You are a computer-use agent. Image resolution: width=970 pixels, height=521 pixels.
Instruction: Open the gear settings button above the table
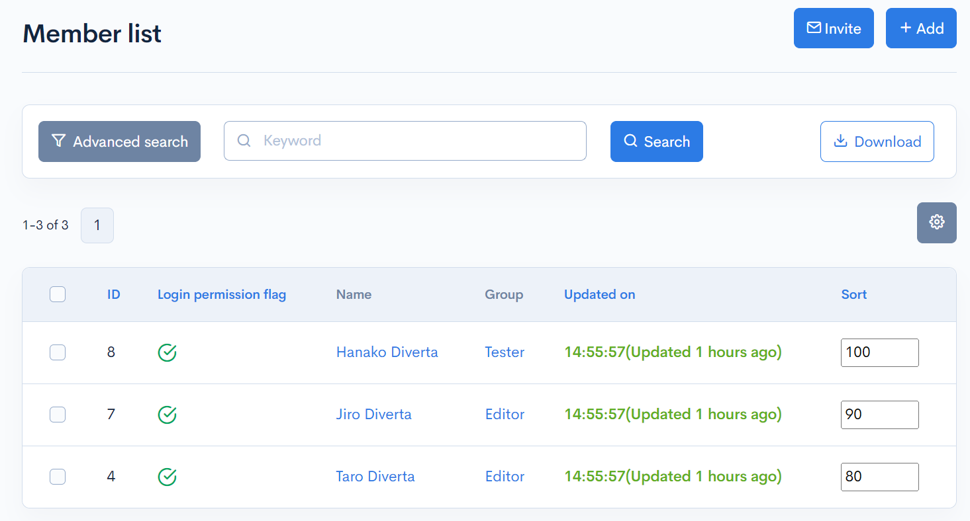(936, 222)
